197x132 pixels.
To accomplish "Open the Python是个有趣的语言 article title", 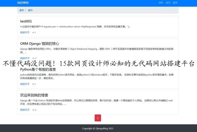I will pyautogui.click(x=38, y=69).
